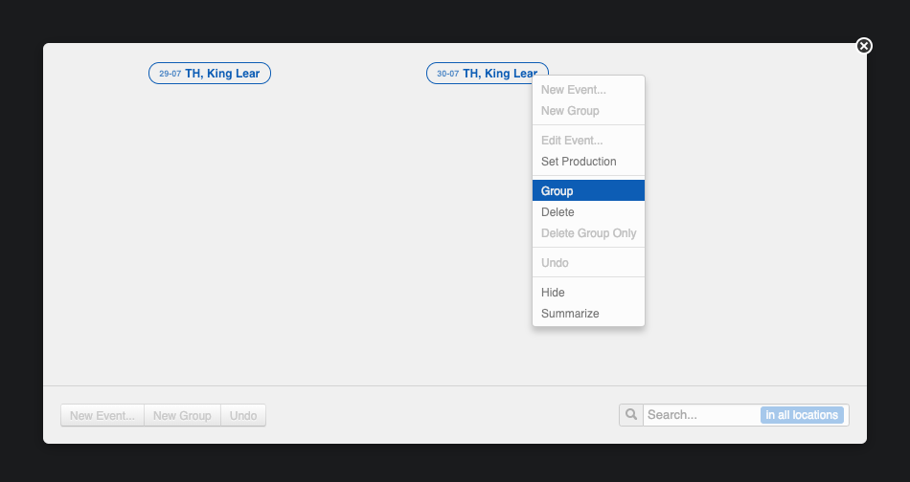Click Undo in the context menu

(x=555, y=263)
